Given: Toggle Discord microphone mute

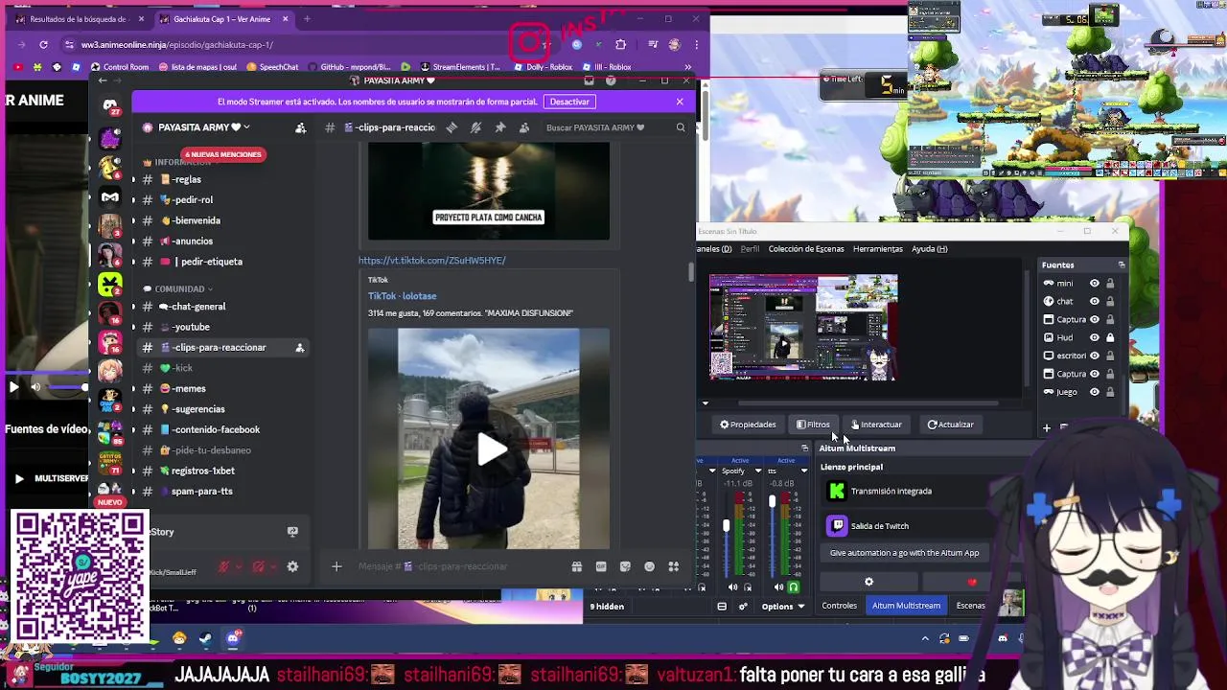Looking at the screenshot, I should (223, 566).
